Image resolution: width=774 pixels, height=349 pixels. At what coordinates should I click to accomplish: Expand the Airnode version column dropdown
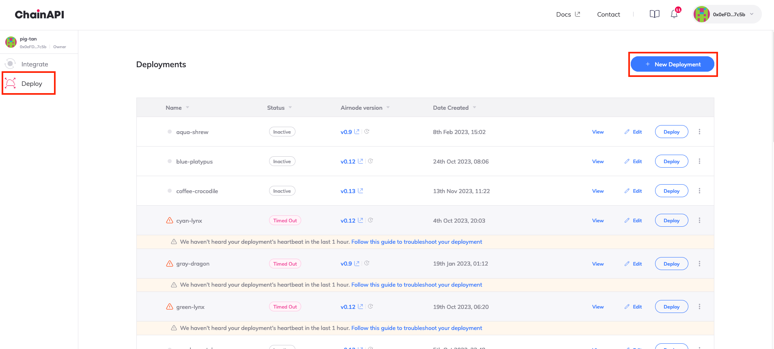(388, 107)
